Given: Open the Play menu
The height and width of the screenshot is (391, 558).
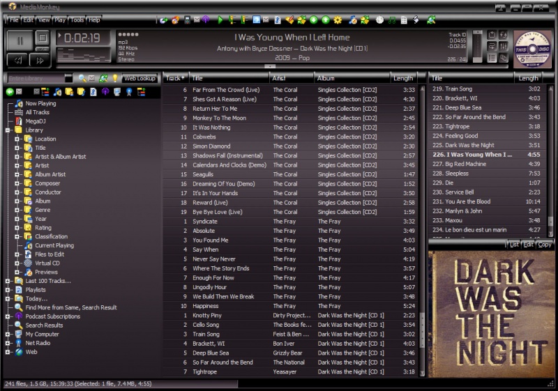Looking at the screenshot, I should tap(60, 20).
